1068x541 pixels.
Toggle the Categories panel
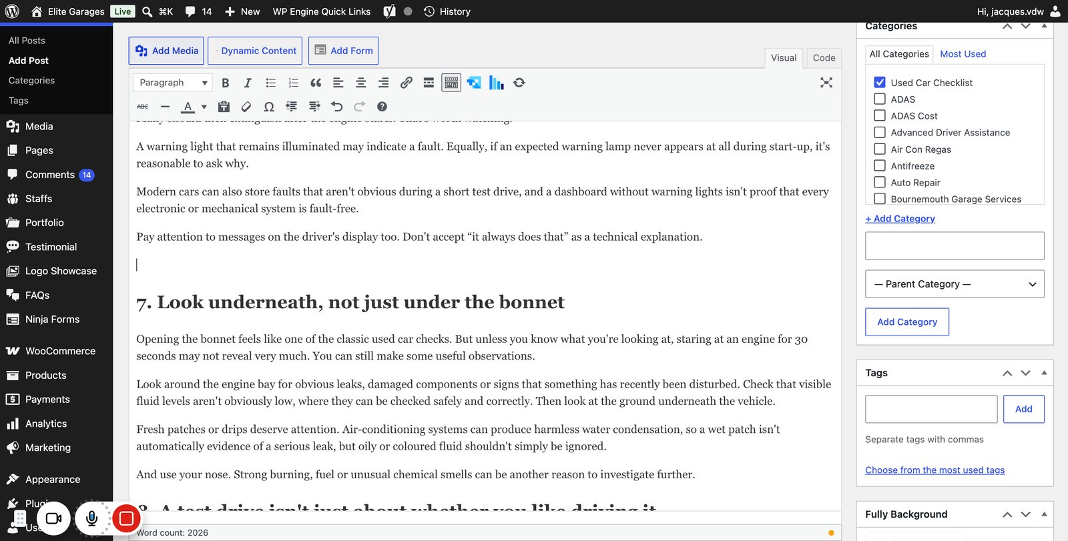tap(1044, 27)
